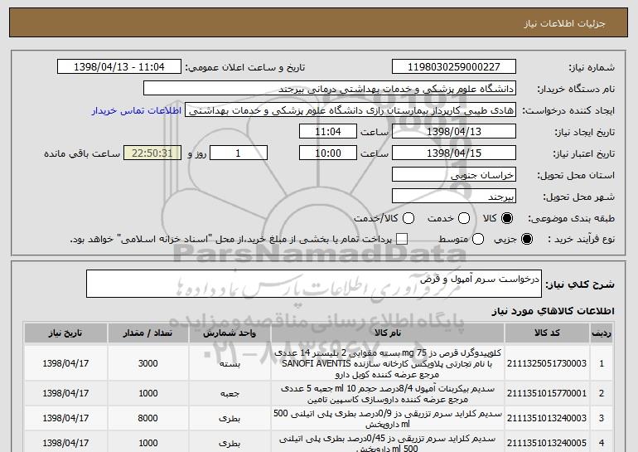Open the اطلاعات تماس خریدار link

tap(137, 110)
